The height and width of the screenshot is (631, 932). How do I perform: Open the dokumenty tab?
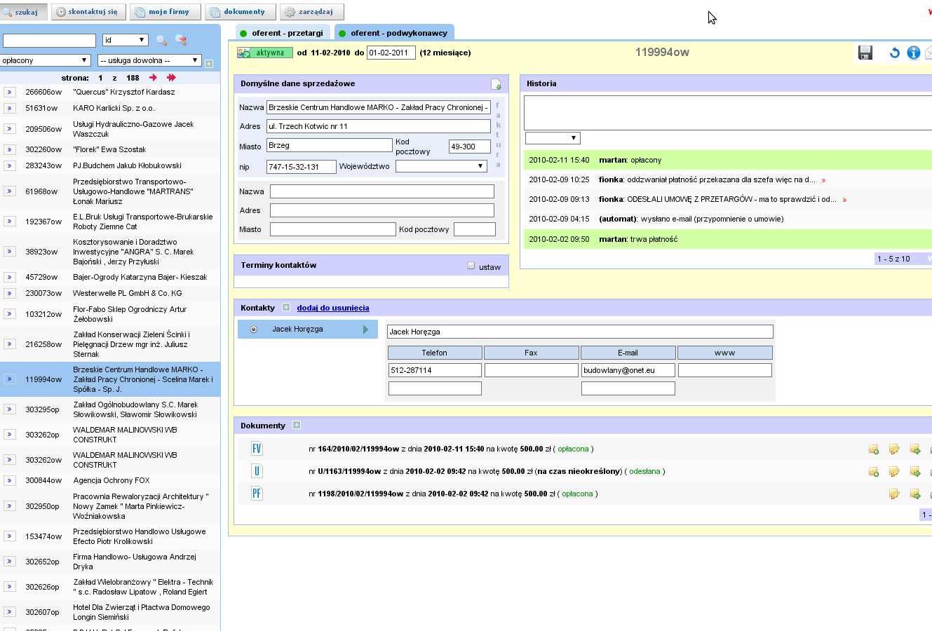point(241,12)
